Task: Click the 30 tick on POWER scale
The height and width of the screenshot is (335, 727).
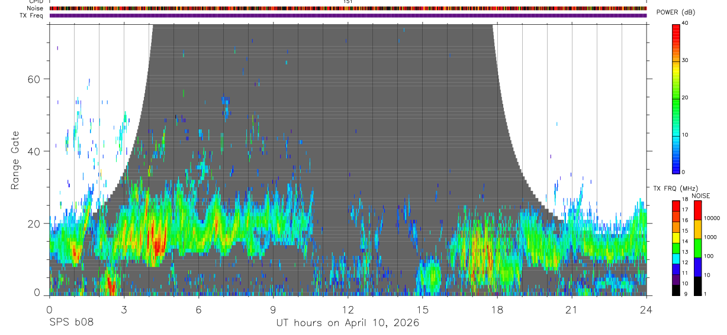Action: coord(686,60)
